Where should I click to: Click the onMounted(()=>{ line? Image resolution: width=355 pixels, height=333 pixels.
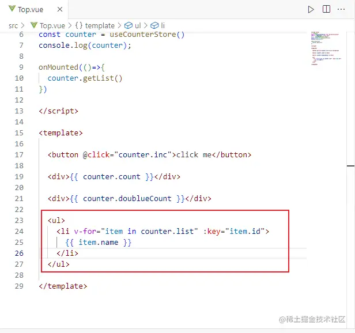(x=71, y=67)
